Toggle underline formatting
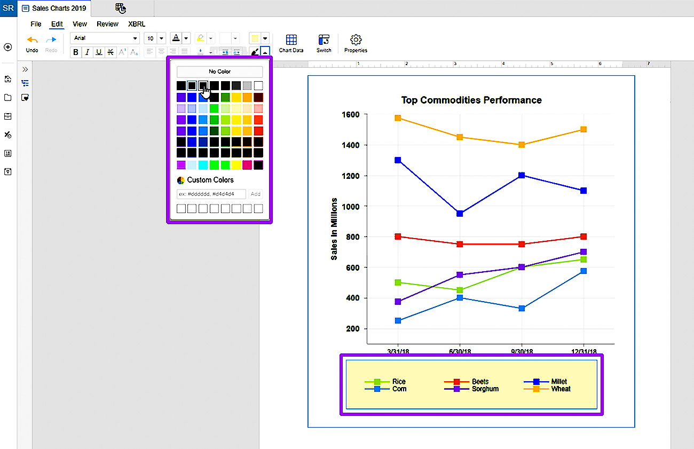This screenshot has width=694, height=449. (x=99, y=52)
